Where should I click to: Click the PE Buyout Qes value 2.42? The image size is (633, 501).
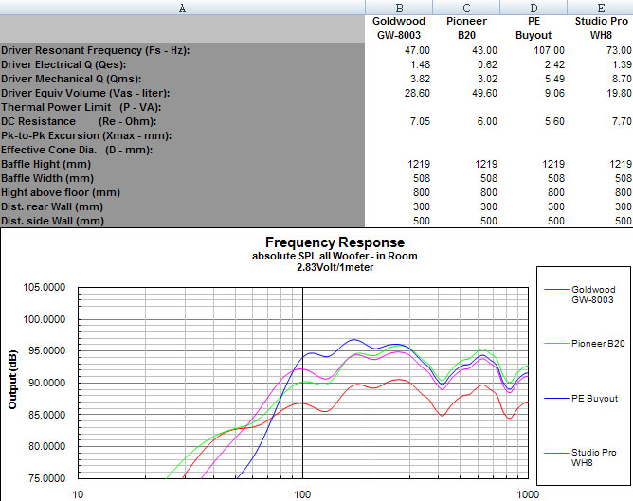click(x=554, y=64)
